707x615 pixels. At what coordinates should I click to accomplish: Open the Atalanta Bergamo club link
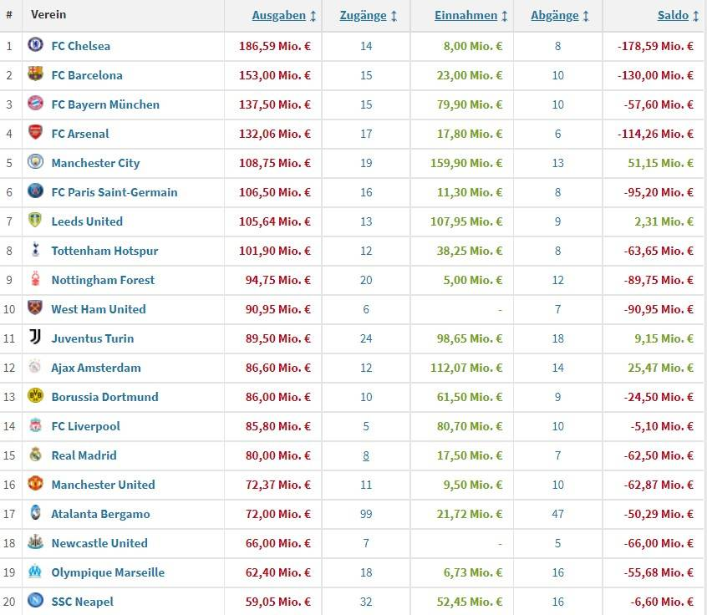(x=100, y=515)
